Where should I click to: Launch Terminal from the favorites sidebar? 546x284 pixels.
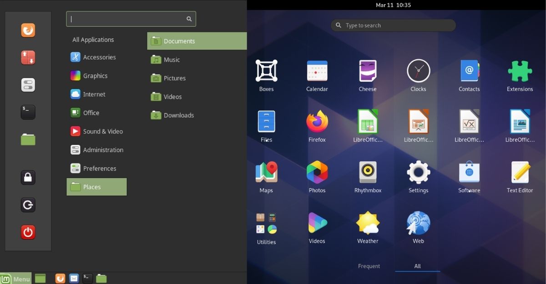[28, 112]
